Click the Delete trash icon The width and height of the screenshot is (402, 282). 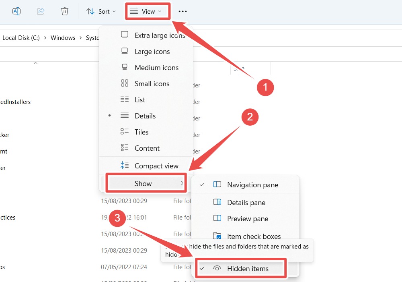click(64, 11)
